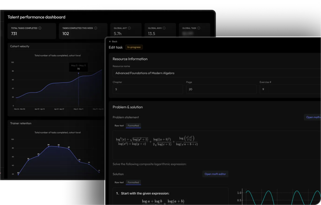The height and width of the screenshot is (205, 321).
Task: Click the 63 data point in Trainer retention chart
Action: click(38, 156)
